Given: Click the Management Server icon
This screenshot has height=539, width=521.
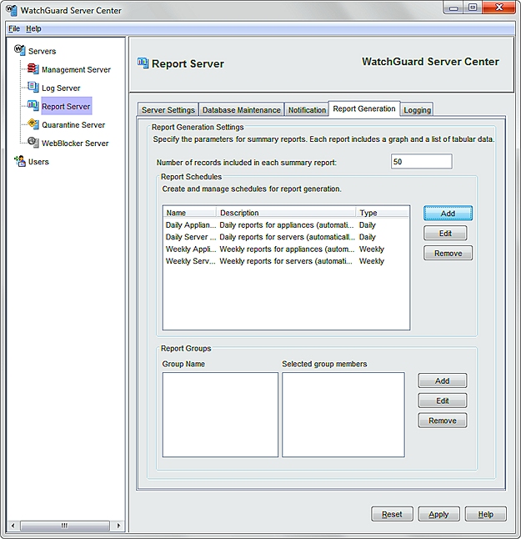Looking at the screenshot, I should [x=33, y=68].
